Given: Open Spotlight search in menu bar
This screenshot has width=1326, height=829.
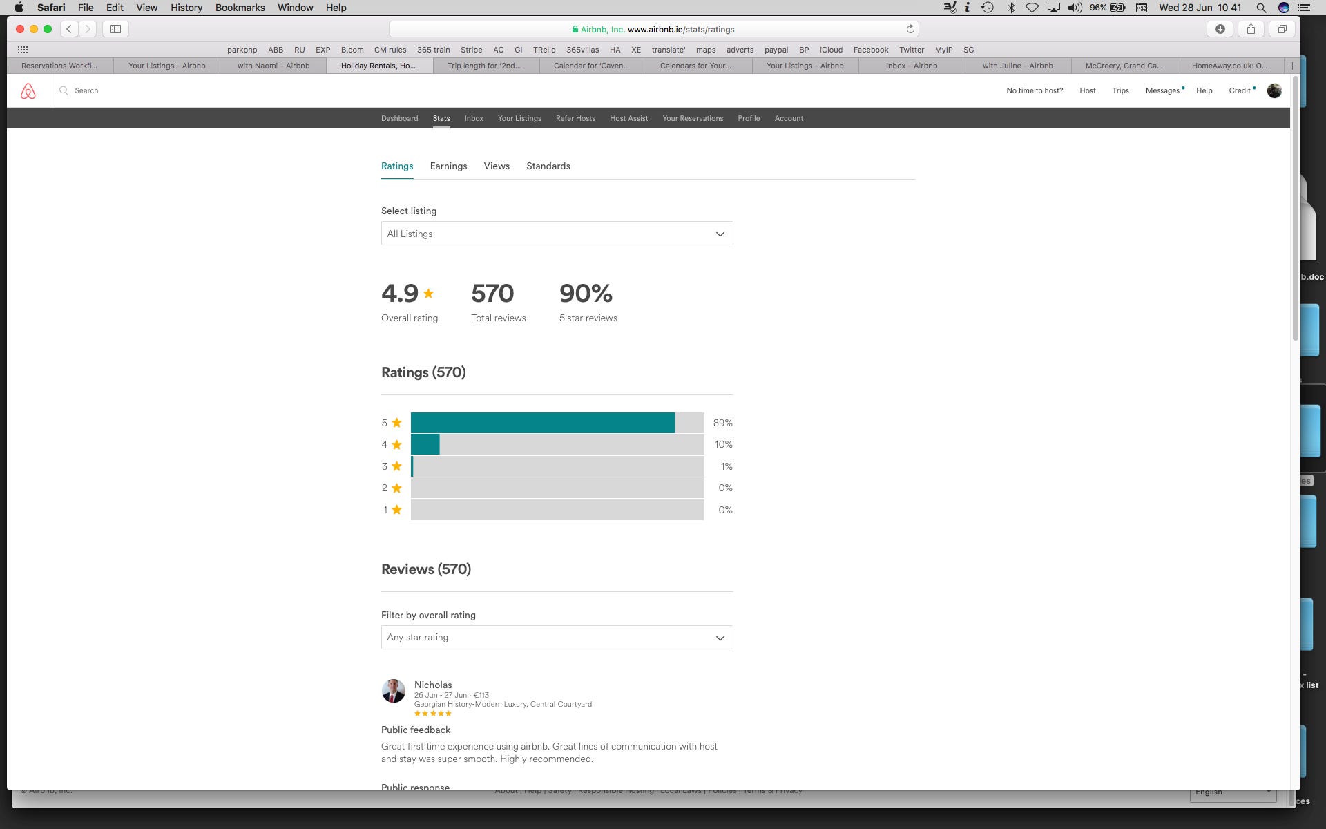Looking at the screenshot, I should click(1261, 8).
